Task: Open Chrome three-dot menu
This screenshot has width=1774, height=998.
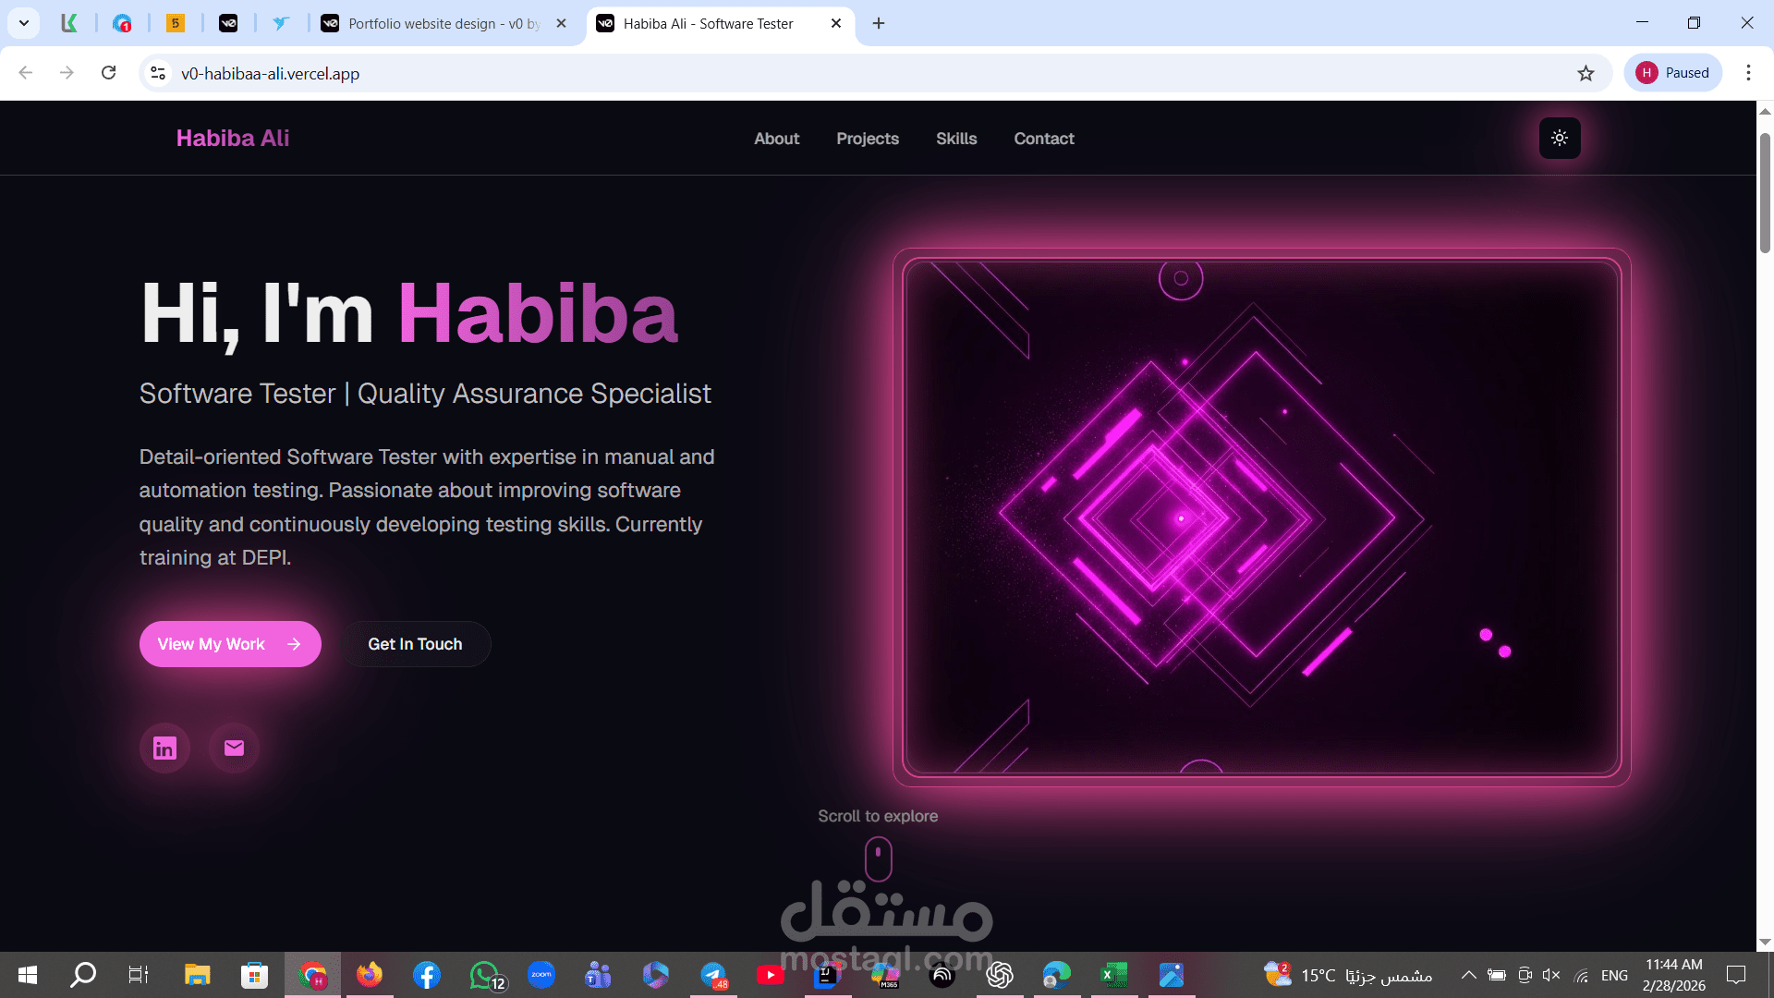Action: pos(1748,73)
